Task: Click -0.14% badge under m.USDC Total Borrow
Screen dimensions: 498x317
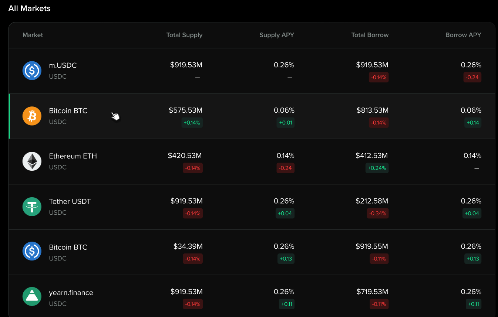Action: pyautogui.click(x=379, y=77)
